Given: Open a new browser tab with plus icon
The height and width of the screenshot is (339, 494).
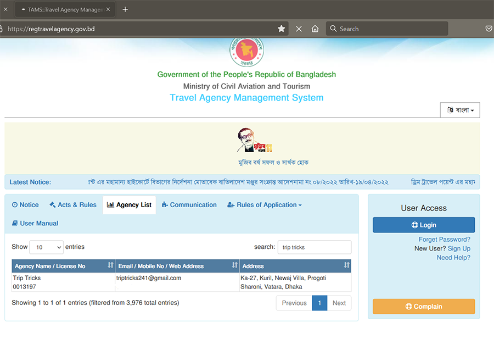Looking at the screenshot, I should [125, 9].
